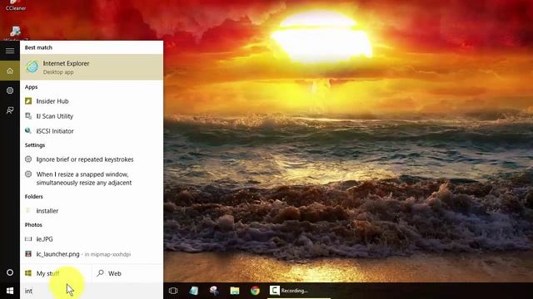The height and width of the screenshot is (299, 533).
Task: Select the Home icon in search sidebar
Action: pyautogui.click(x=10, y=71)
